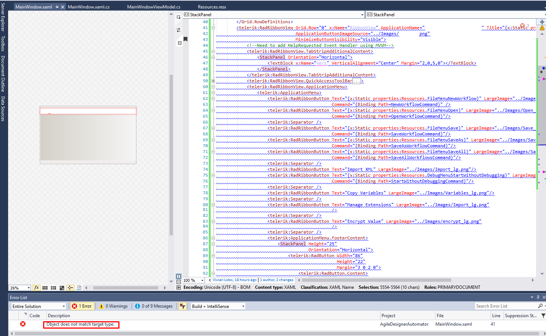Image resolution: width=546 pixels, height=336 pixels.
Task: Toggle the artboard background checkerboard
Action: [62, 288]
